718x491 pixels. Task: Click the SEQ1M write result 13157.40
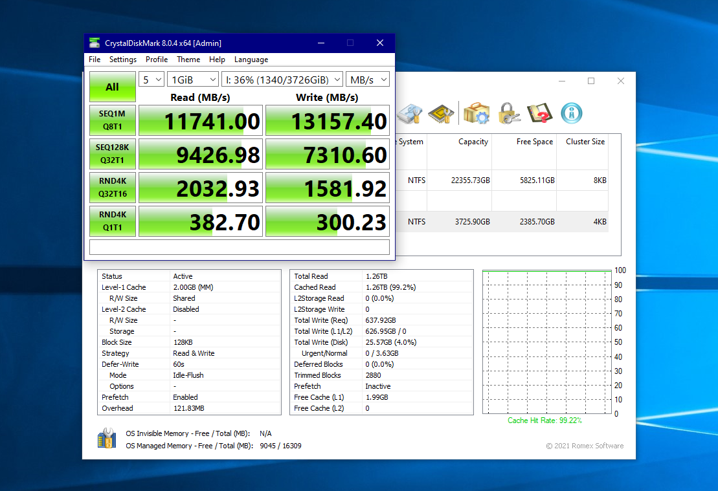pos(328,120)
